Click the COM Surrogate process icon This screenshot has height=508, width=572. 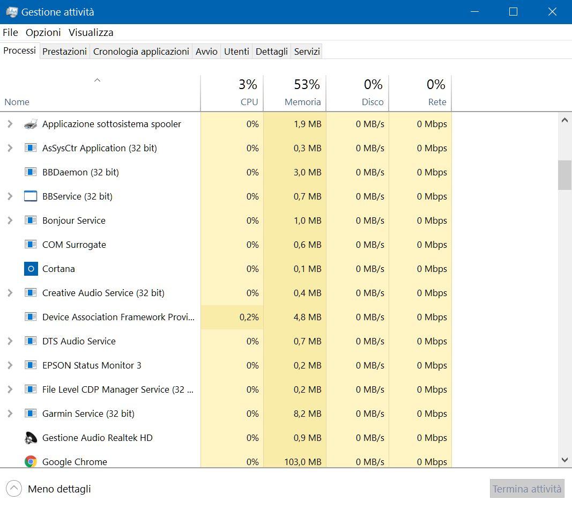pyautogui.click(x=31, y=245)
